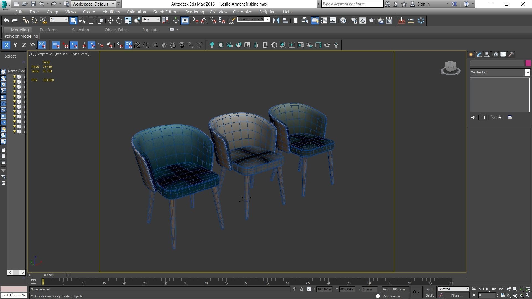Restrict transform to Y axis
The width and height of the screenshot is (532, 299).
pos(15,45)
